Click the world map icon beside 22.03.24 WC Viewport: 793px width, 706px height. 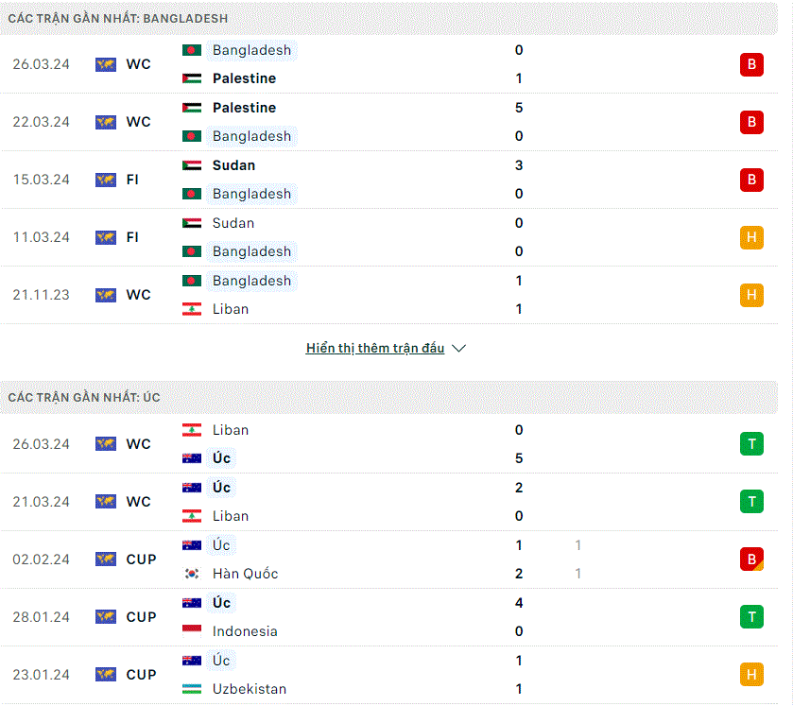pyautogui.click(x=106, y=122)
